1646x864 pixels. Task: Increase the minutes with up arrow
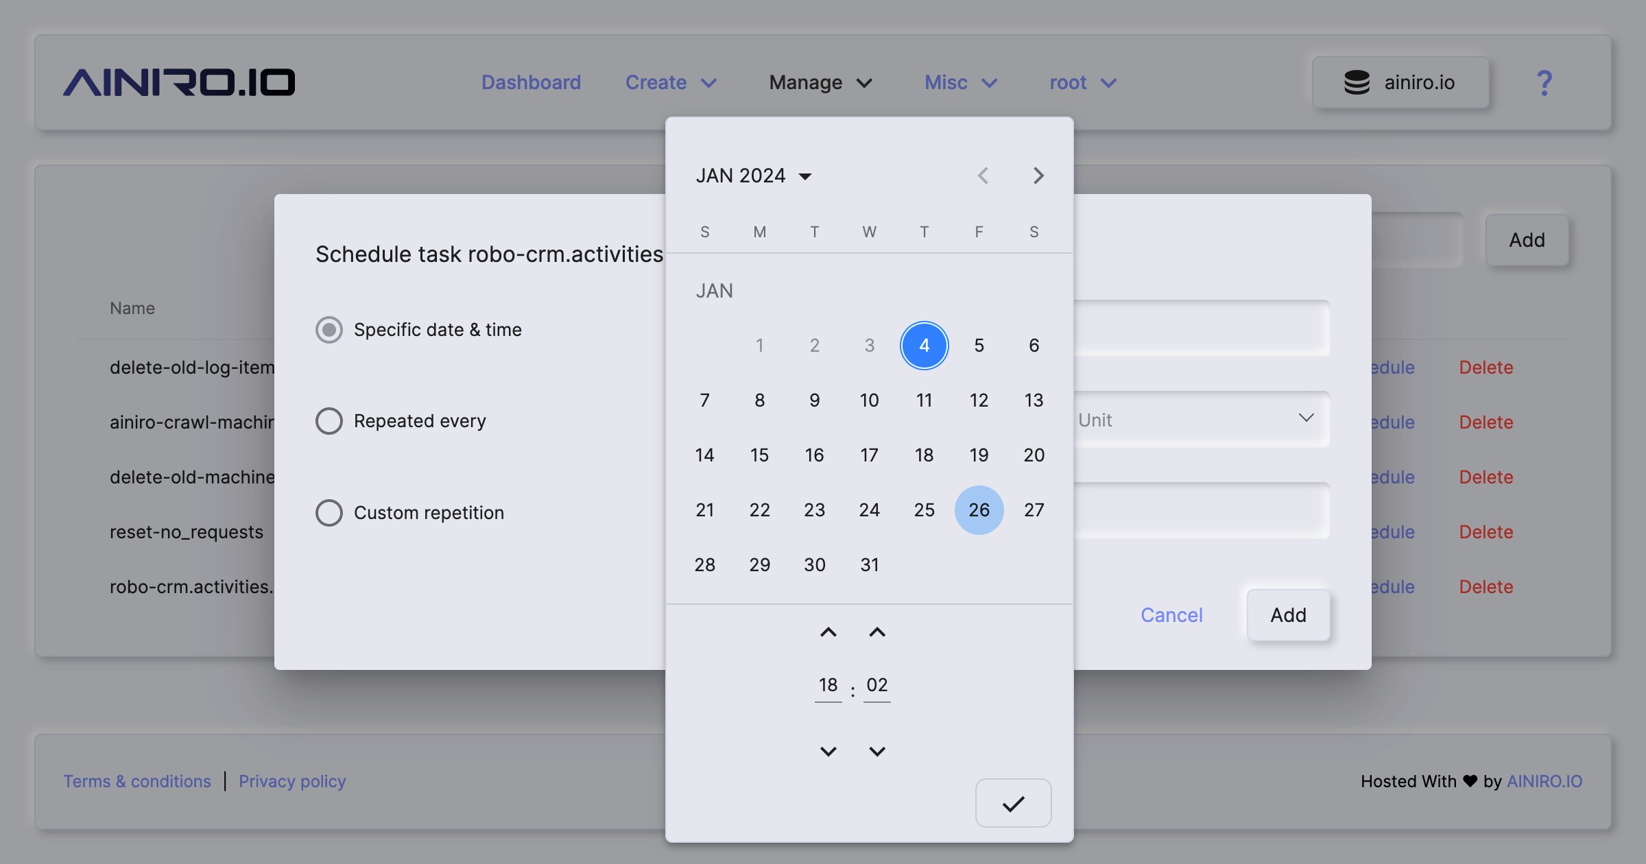876,632
